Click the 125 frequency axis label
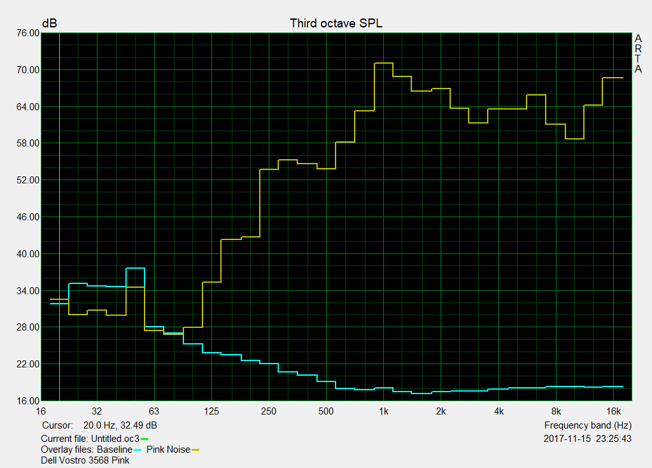The height and width of the screenshot is (468, 652). (x=211, y=411)
